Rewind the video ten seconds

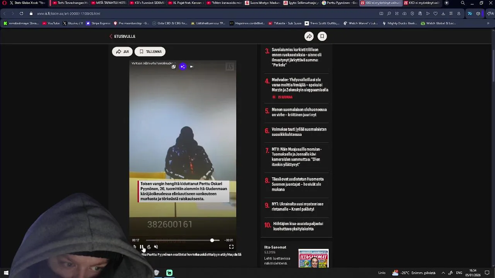point(135,247)
